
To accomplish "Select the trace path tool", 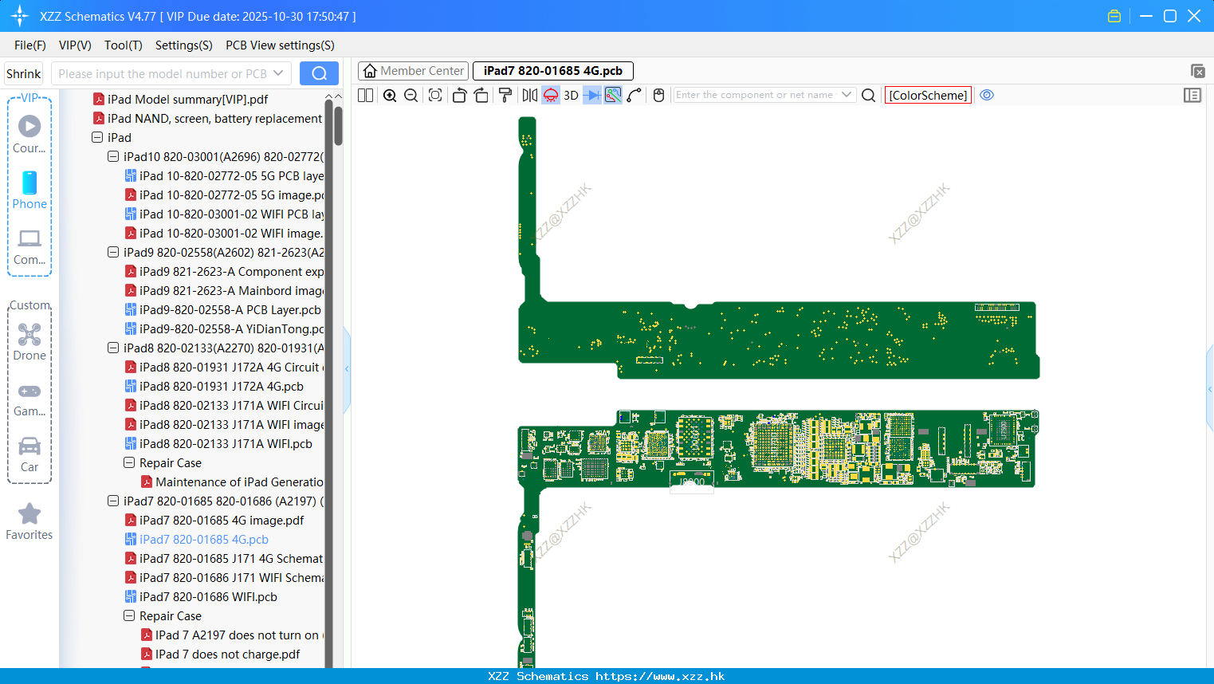I will [x=635, y=95].
